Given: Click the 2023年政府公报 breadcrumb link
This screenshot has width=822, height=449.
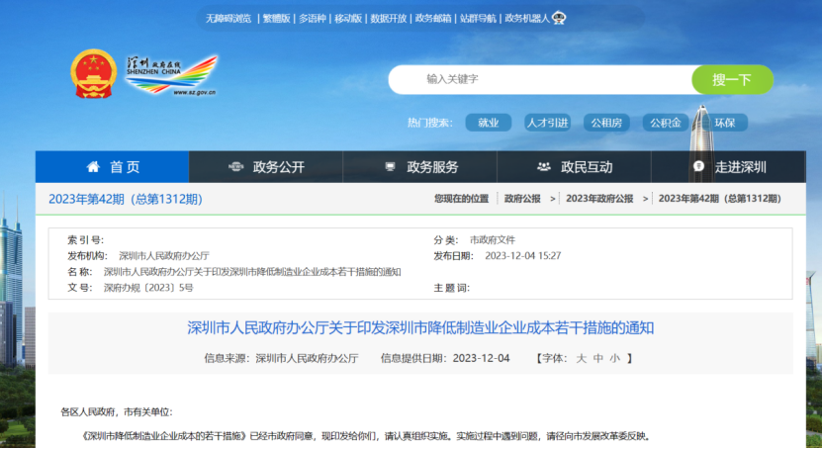Looking at the screenshot, I should pos(599,199).
